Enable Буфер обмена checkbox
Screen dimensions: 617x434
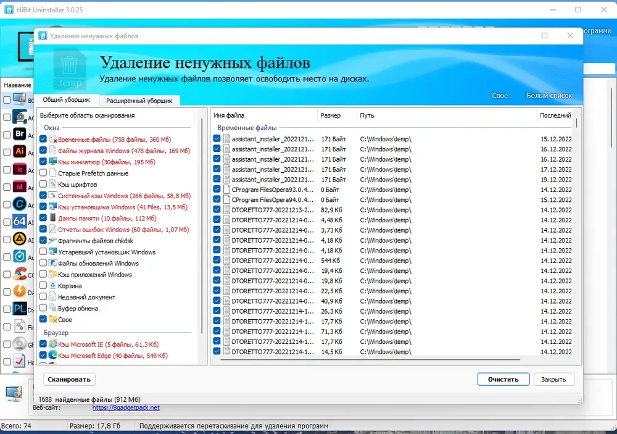(43, 308)
